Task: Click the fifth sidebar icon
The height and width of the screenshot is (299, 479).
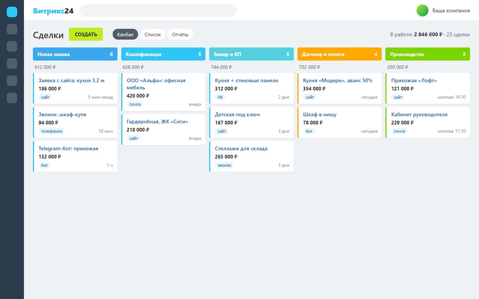Action: [12, 81]
